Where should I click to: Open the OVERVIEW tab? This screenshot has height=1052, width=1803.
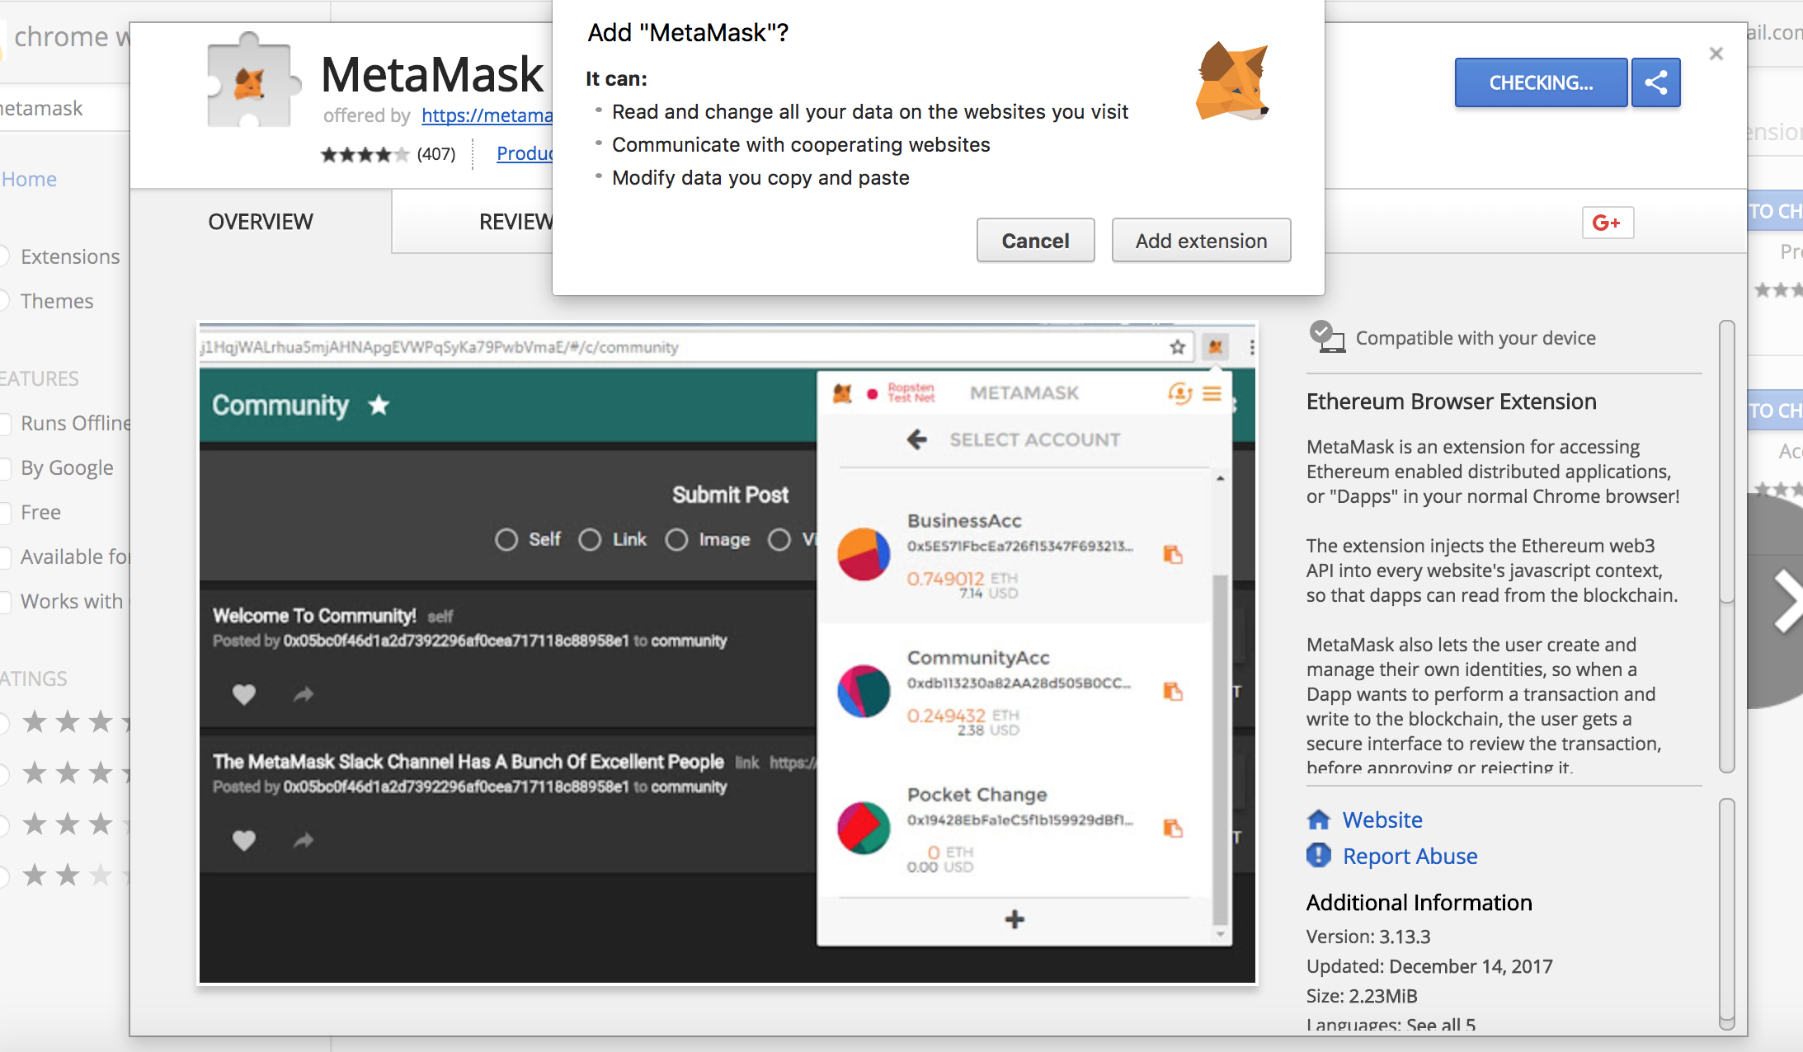point(261,222)
